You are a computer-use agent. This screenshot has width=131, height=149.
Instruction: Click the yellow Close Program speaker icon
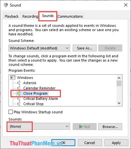point(19,93)
